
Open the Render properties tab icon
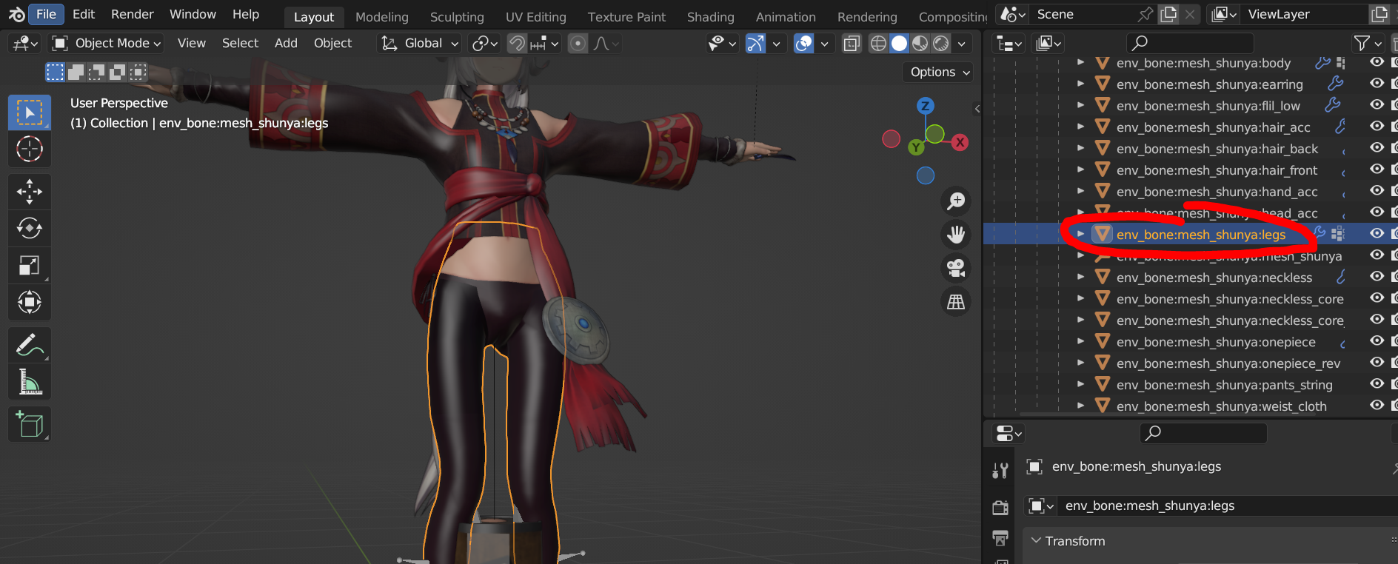pyautogui.click(x=1000, y=507)
